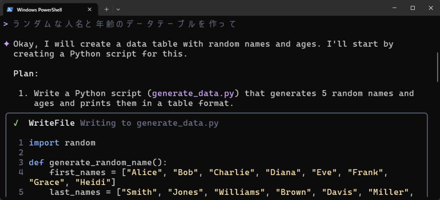Click the PowerShell icon in the tab
The image size is (440, 200).
9,9
